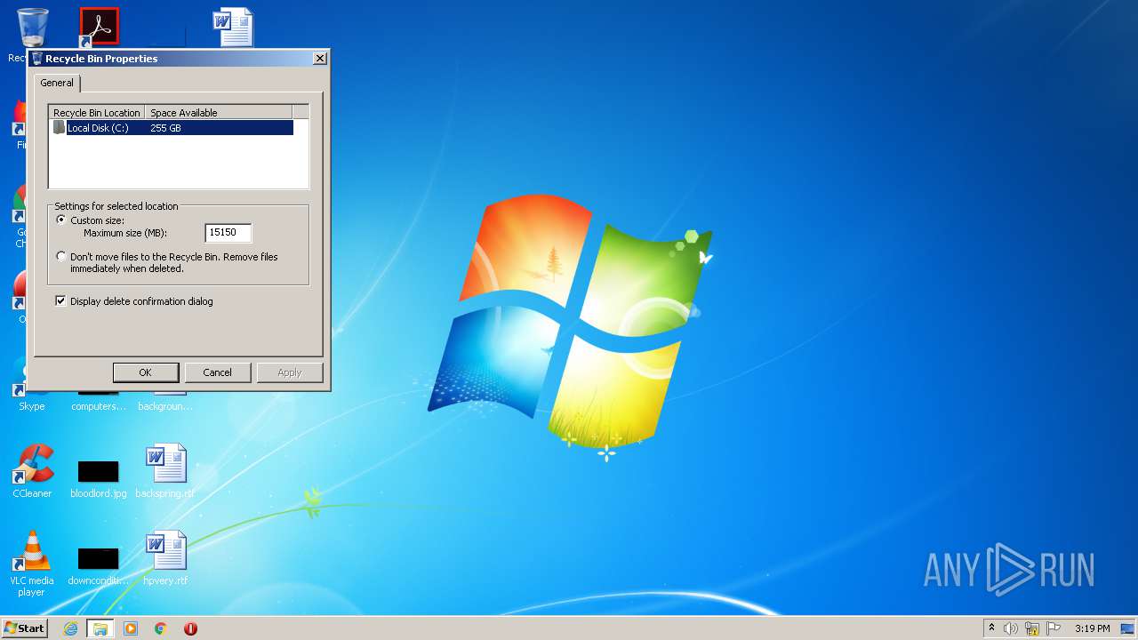The image size is (1138, 640).
Task: Open the Action Center flag icon
Action: (1054, 628)
